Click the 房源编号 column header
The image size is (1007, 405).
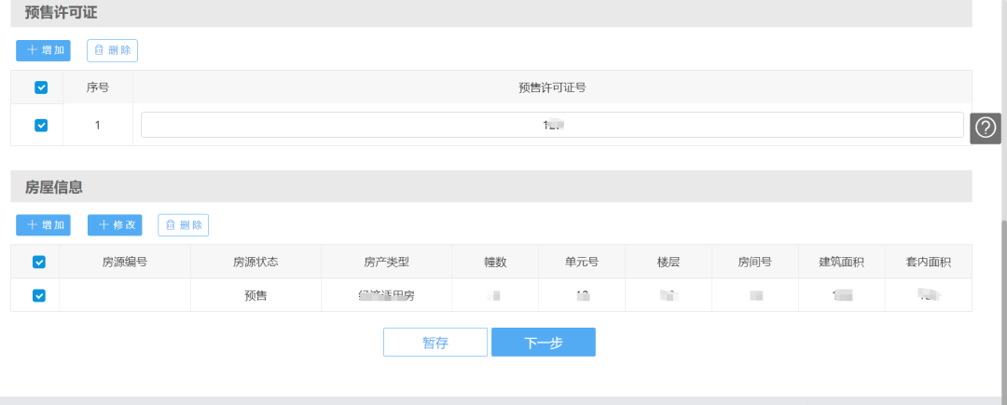pyautogui.click(x=125, y=262)
